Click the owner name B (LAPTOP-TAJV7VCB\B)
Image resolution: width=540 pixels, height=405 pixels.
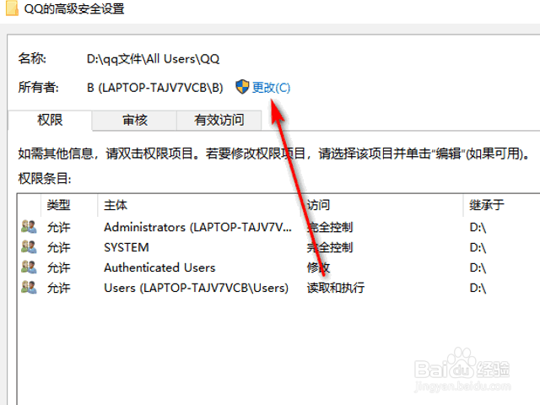(155, 88)
